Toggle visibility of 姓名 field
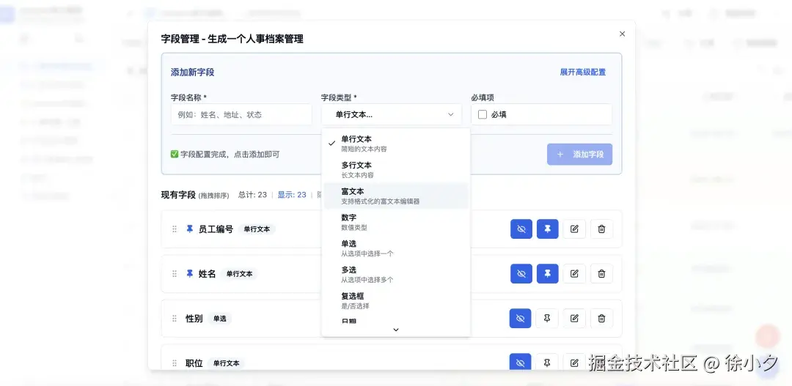Viewport: 792px width, 386px height. pyautogui.click(x=521, y=273)
